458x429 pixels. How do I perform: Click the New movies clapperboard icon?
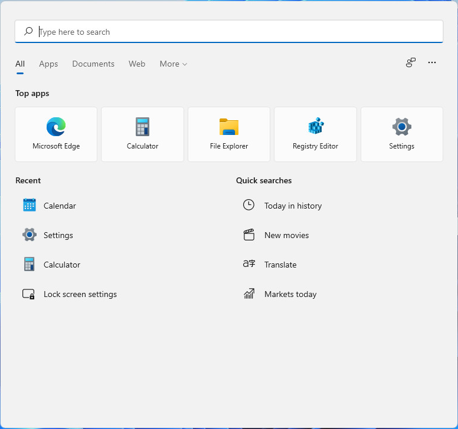[249, 235]
